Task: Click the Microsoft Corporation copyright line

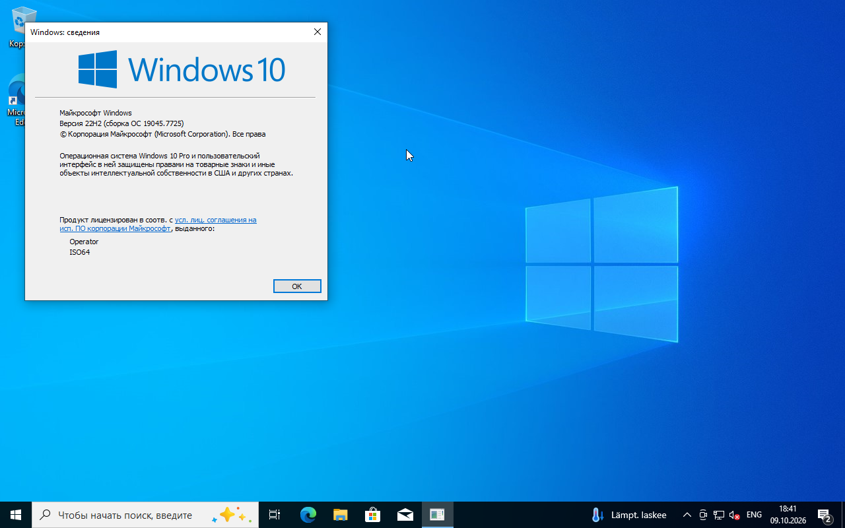Action: pos(162,134)
